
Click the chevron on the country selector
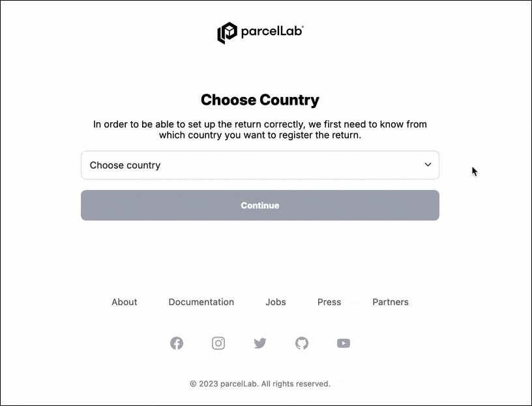coord(428,165)
